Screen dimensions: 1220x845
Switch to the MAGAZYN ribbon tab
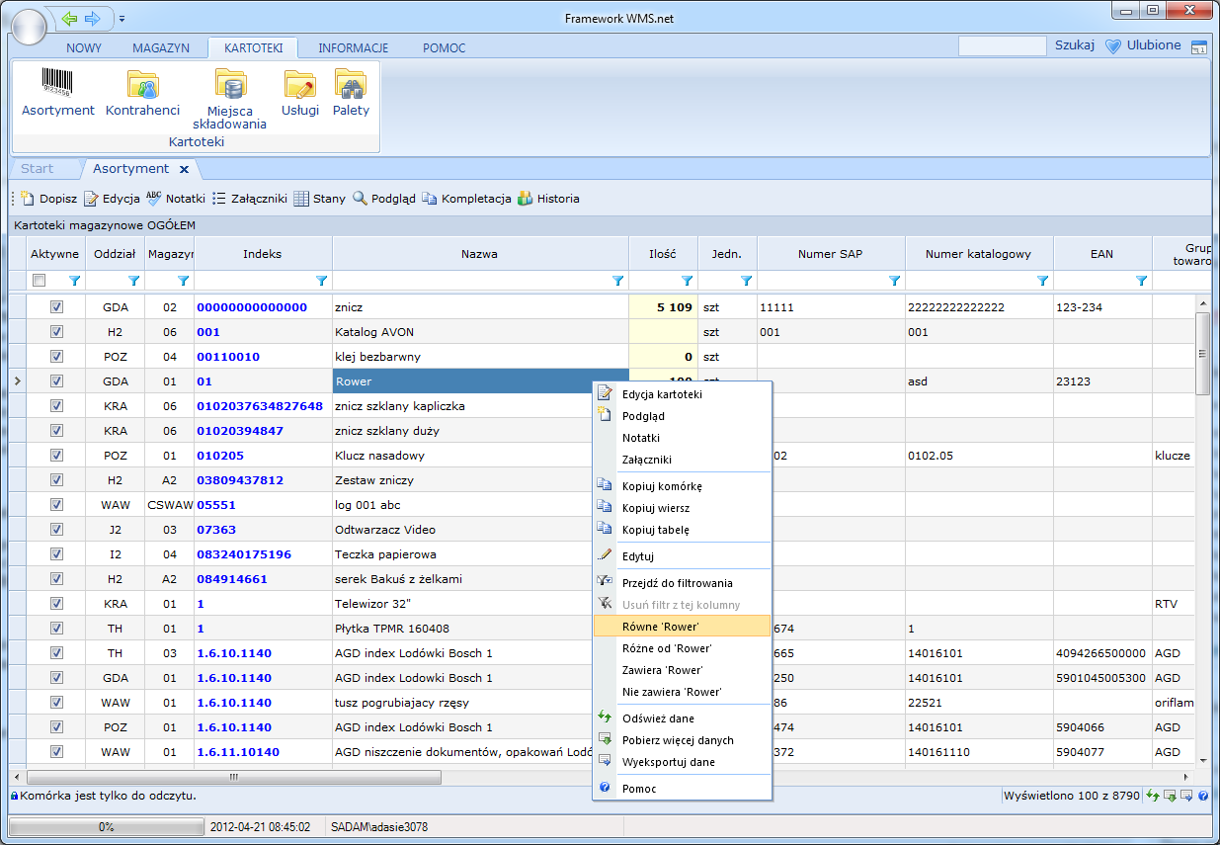coord(161,47)
